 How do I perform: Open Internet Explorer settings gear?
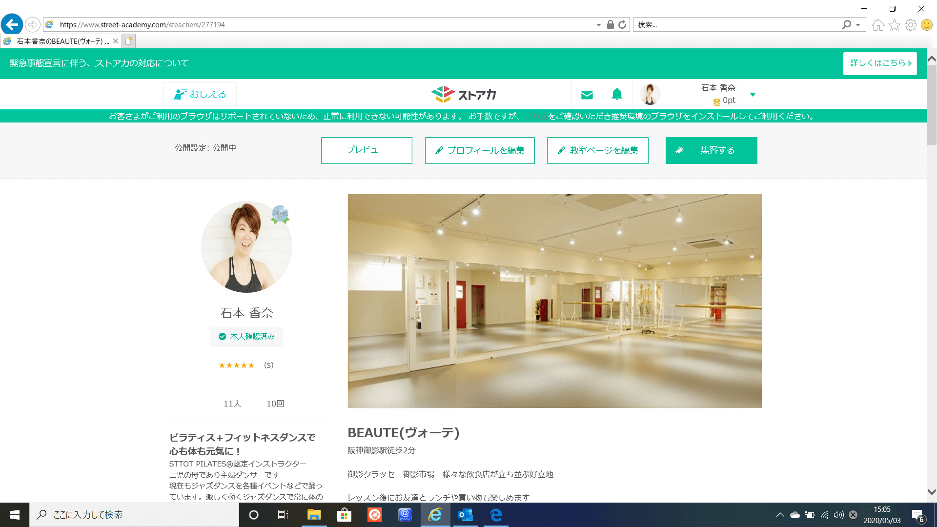coord(911,24)
